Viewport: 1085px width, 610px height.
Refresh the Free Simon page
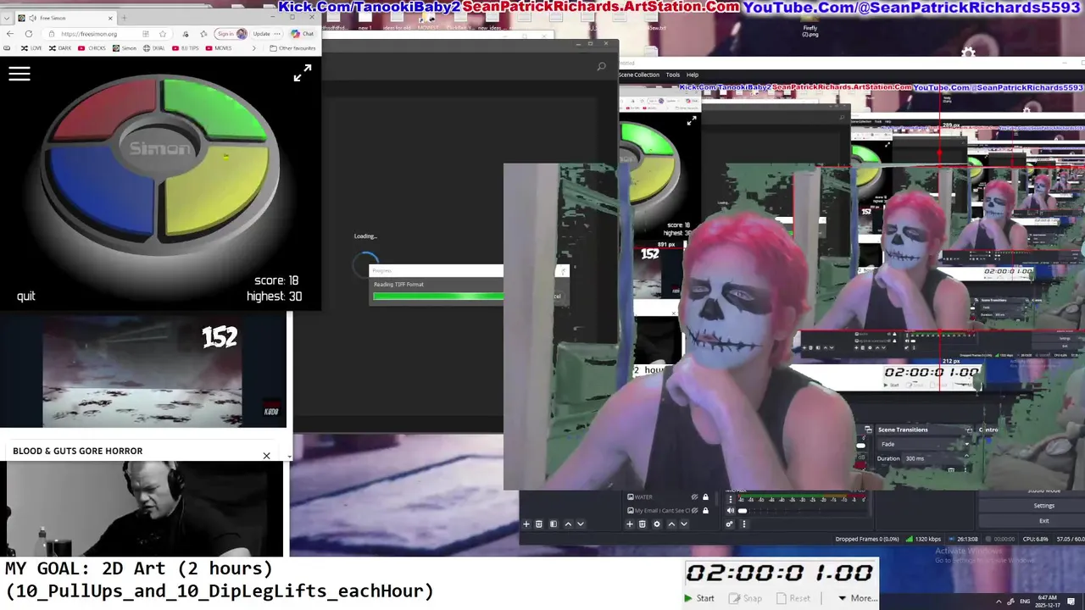coord(29,34)
